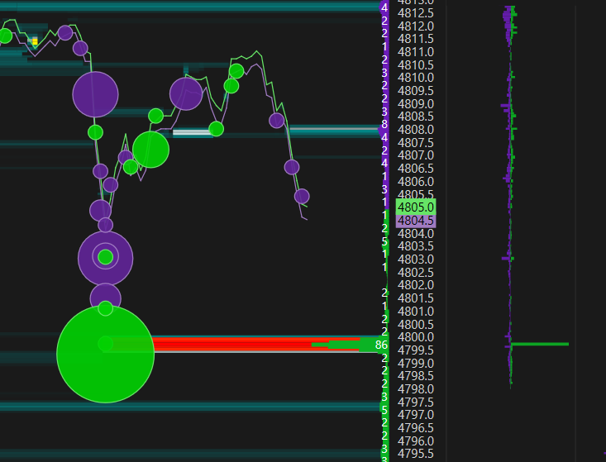The image size is (606, 462).
Task: Click price label 4799.5
Action: [416, 350]
